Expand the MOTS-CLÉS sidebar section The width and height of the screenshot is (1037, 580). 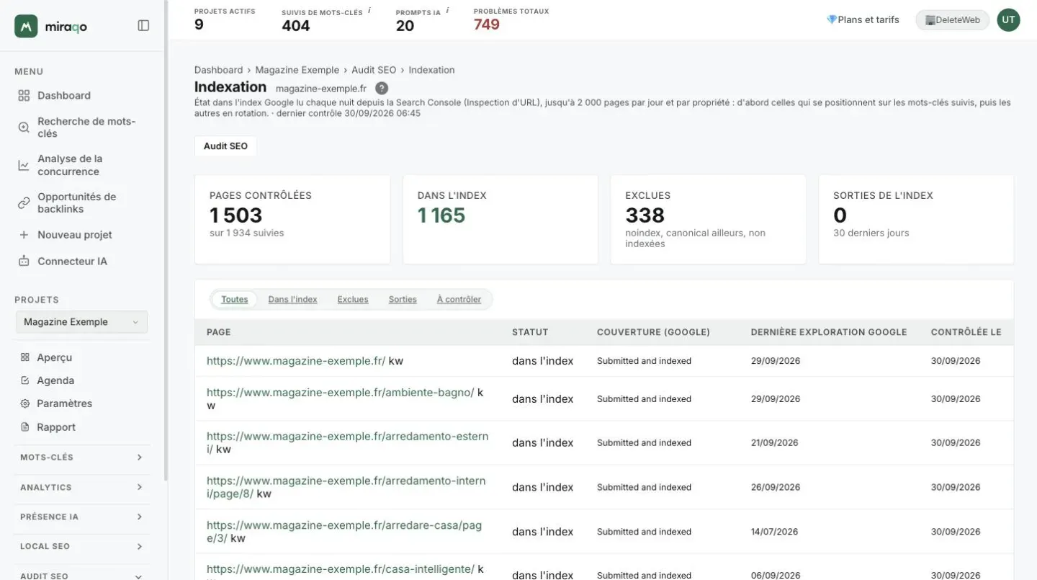point(81,458)
